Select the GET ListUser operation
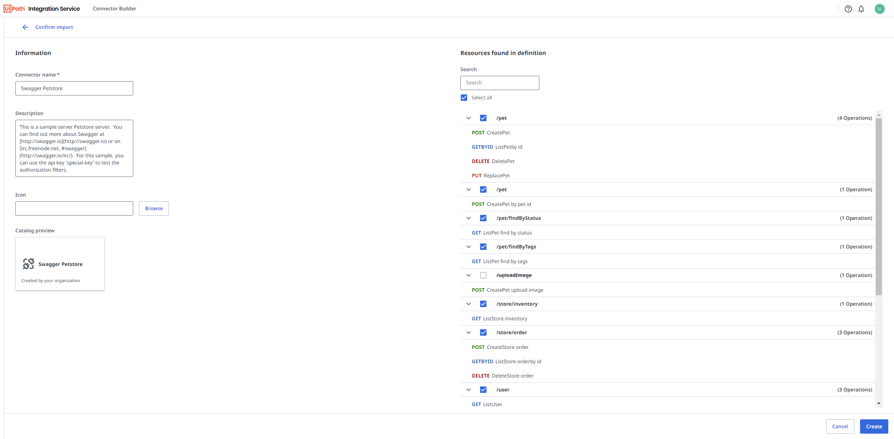This screenshot has height=439, width=894. pos(487,404)
